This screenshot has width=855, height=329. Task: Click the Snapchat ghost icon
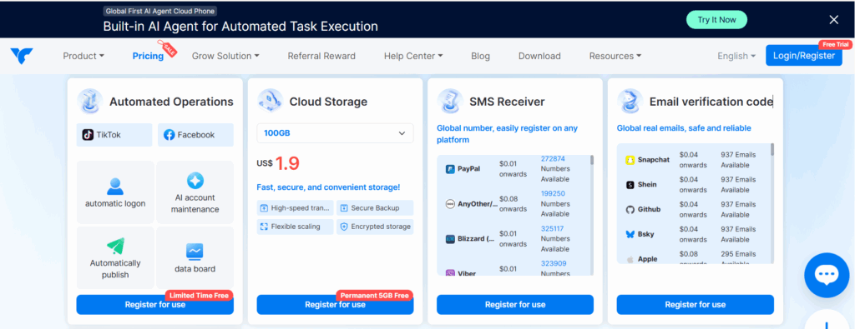click(630, 160)
